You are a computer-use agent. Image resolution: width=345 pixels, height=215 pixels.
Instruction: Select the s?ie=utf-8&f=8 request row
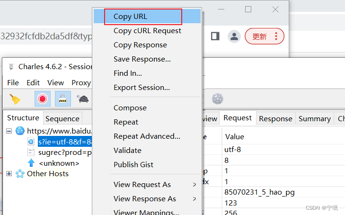(65, 142)
